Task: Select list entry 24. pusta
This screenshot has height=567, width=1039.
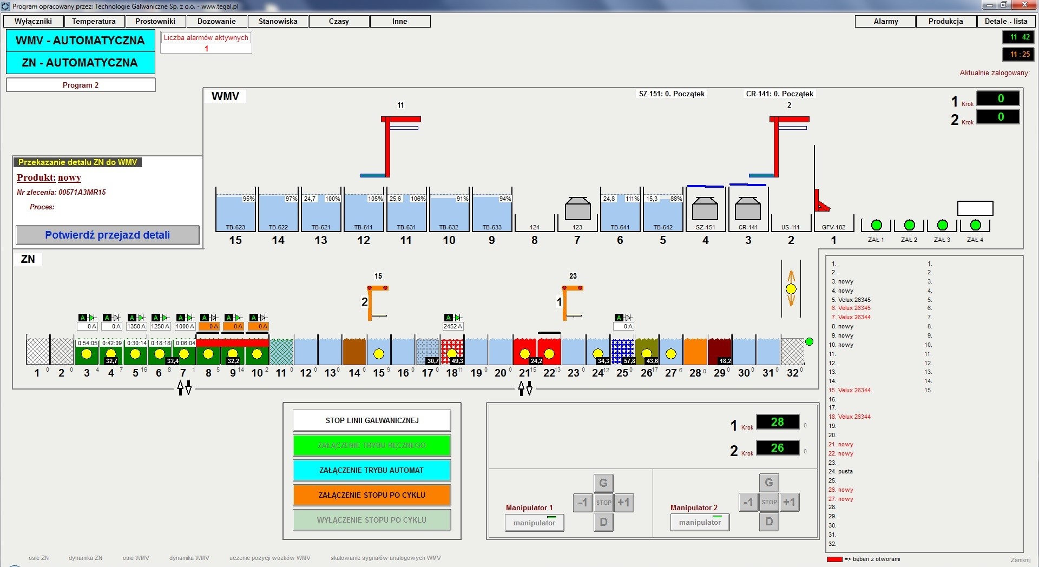Action: (840, 471)
